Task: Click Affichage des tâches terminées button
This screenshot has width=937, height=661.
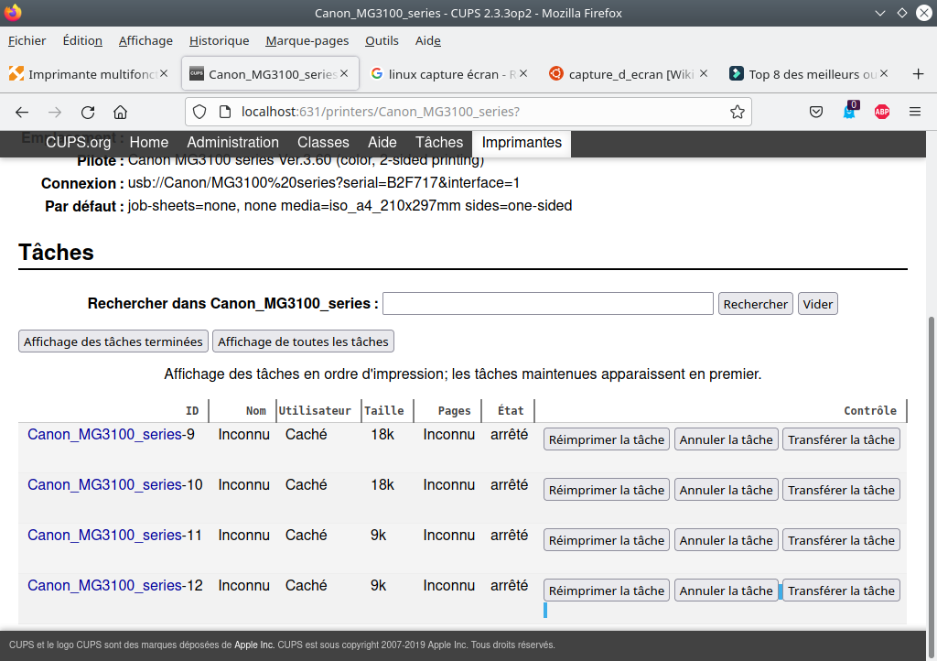Action: [113, 341]
